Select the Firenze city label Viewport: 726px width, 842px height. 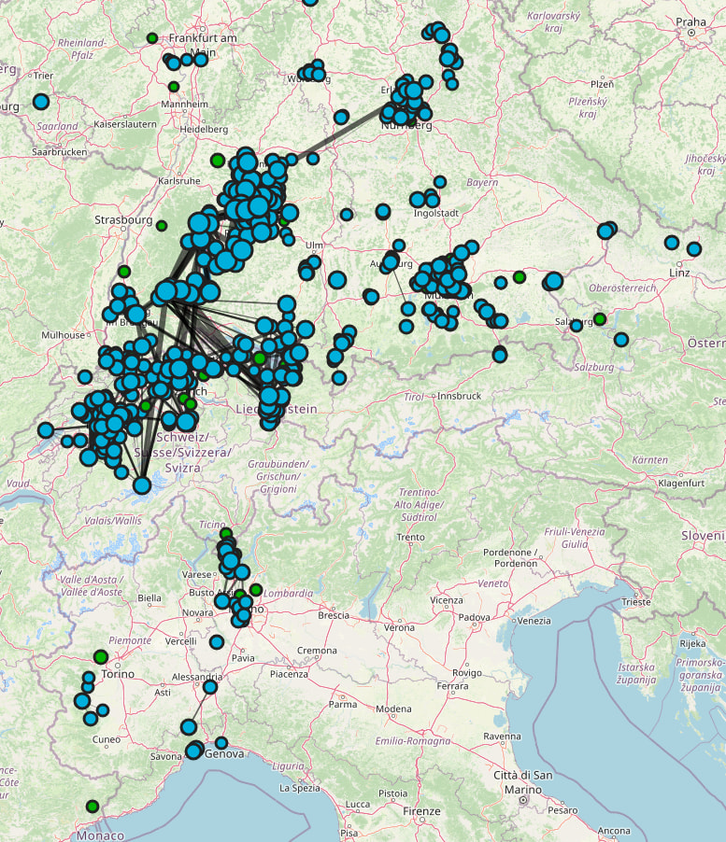tap(421, 811)
